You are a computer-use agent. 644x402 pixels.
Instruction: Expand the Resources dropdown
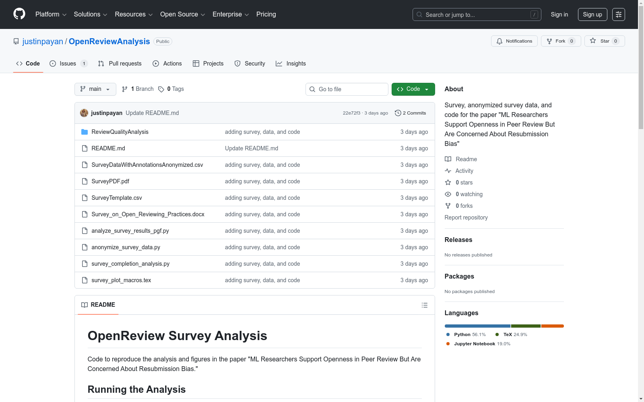[134, 14]
